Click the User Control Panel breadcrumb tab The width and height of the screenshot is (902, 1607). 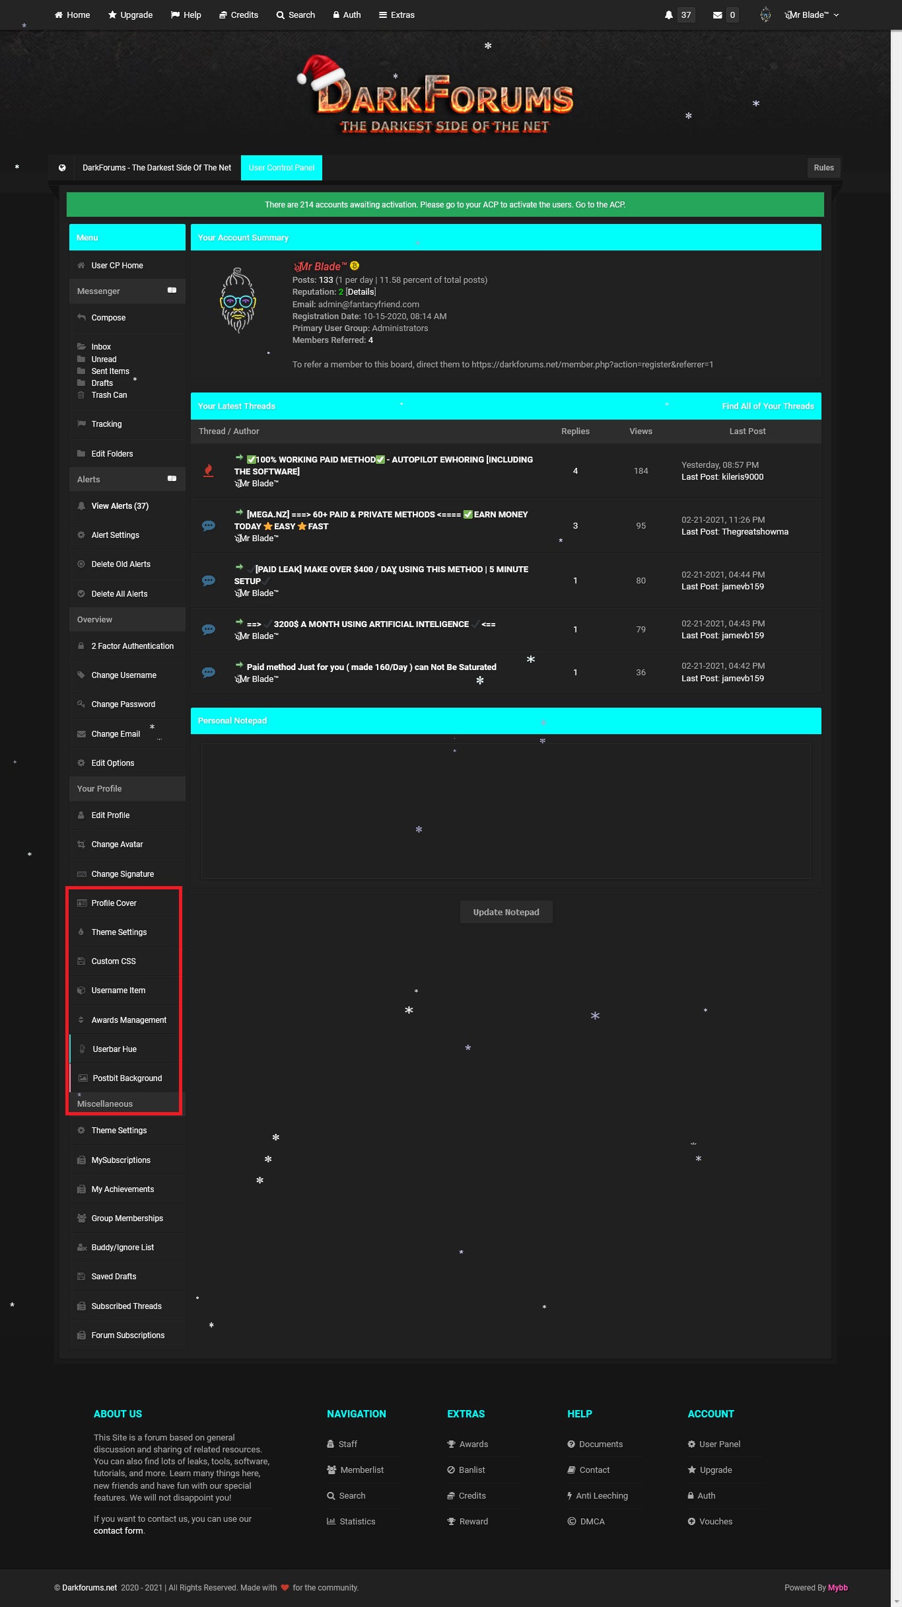[281, 168]
